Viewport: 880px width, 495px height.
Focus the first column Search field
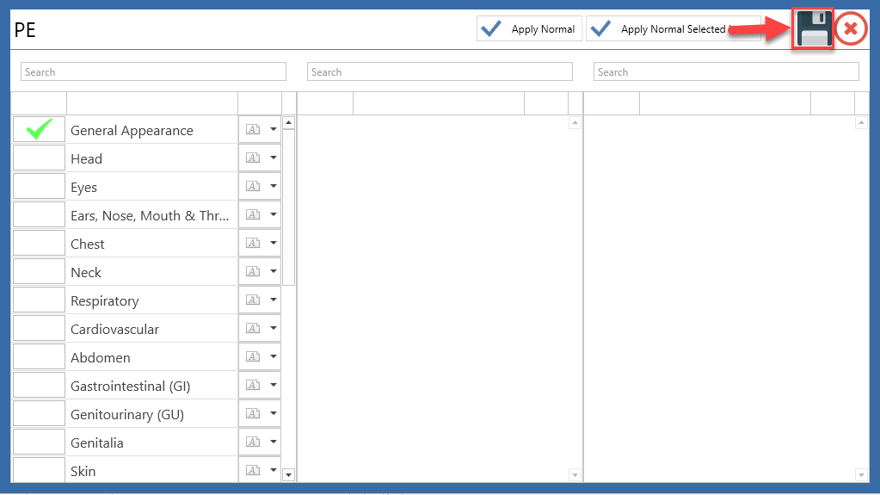153,72
